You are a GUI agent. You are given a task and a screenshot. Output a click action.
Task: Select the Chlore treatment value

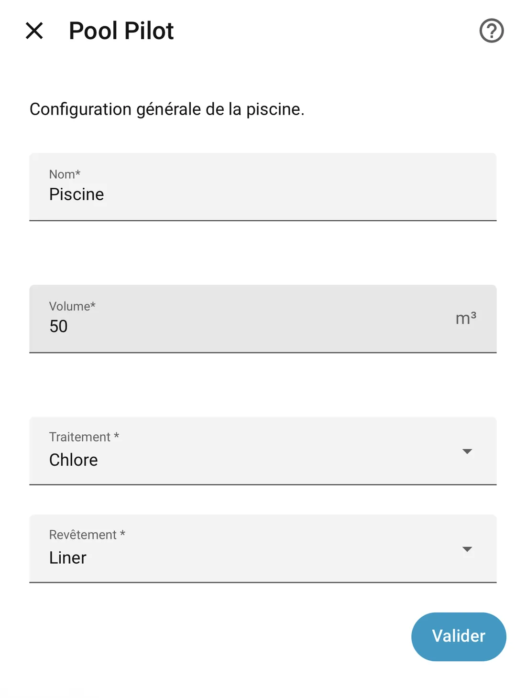(74, 460)
